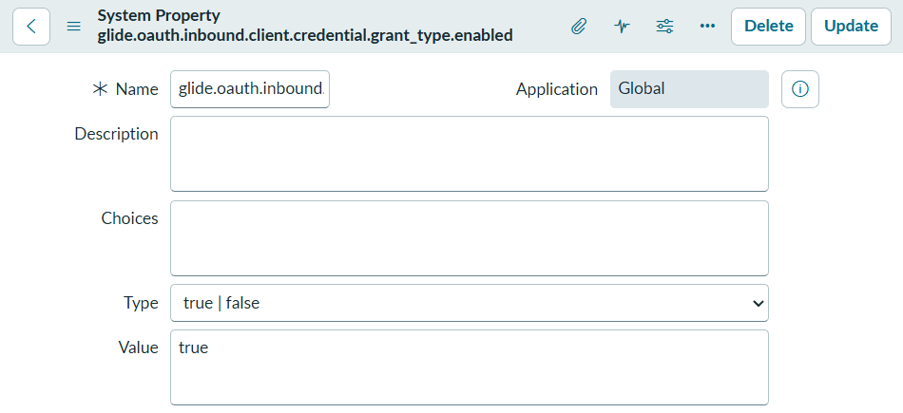Click into the Choices text area
Viewport: 903px width, 413px height.
tap(470, 238)
